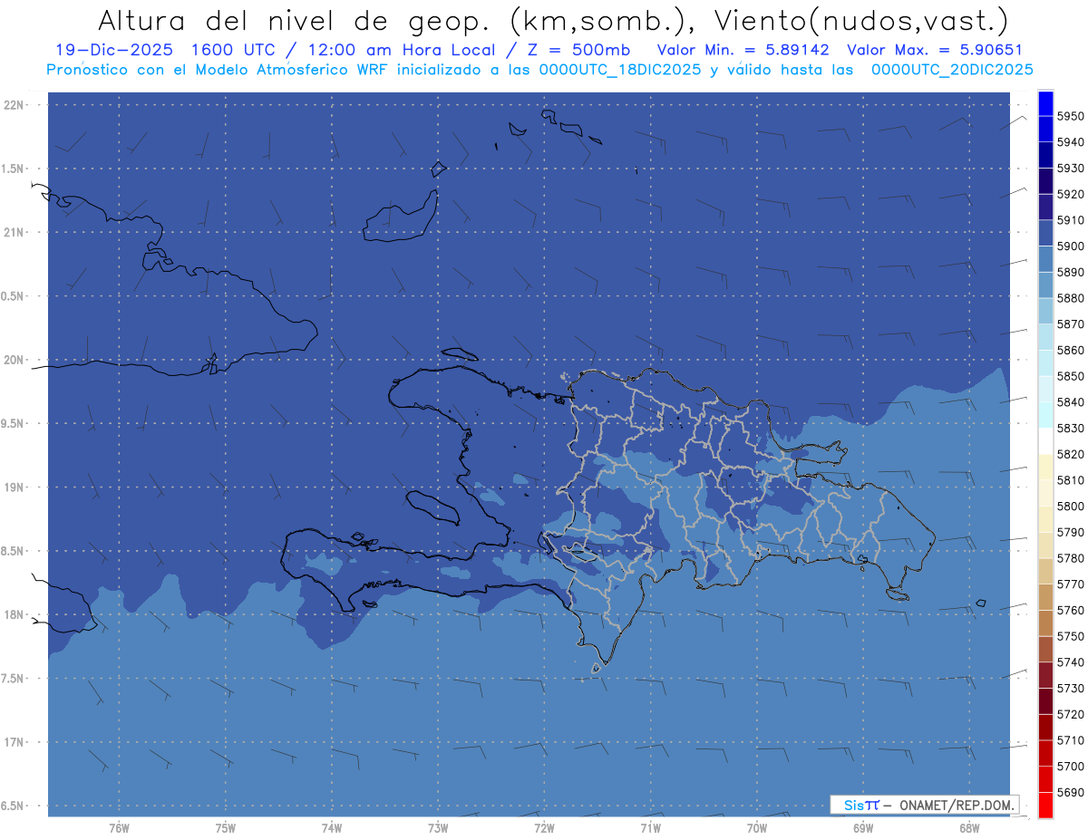Click the 69W longitude label
1088x840 pixels.
[x=863, y=828]
